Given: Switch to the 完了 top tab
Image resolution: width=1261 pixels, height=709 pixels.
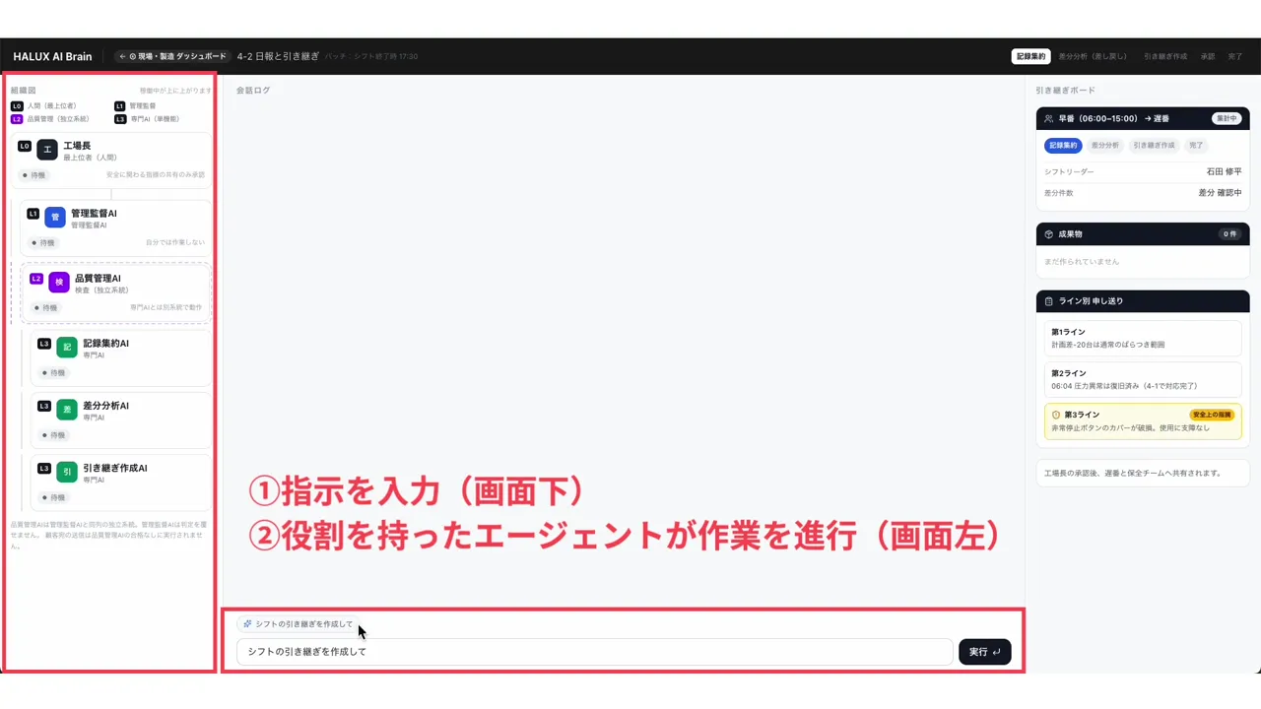Looking at the screenshot, I should [1235, 57].
